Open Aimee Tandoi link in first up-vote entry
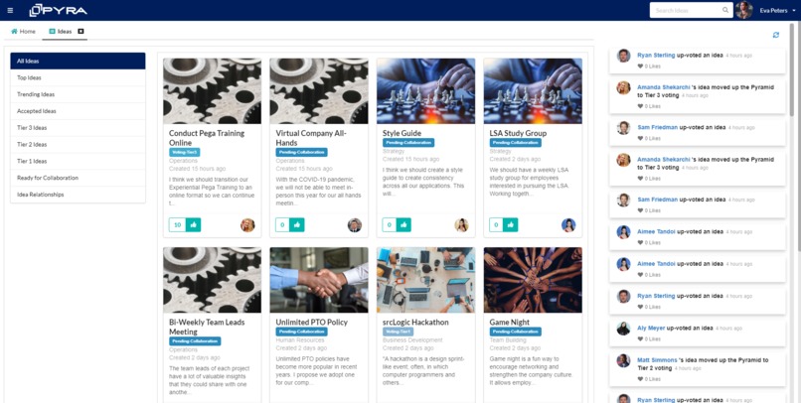 pos(656,231)
